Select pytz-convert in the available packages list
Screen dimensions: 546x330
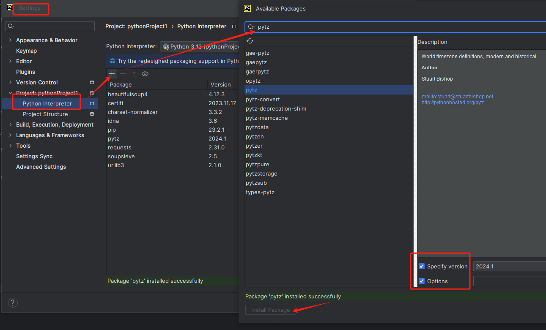point(329,99)
